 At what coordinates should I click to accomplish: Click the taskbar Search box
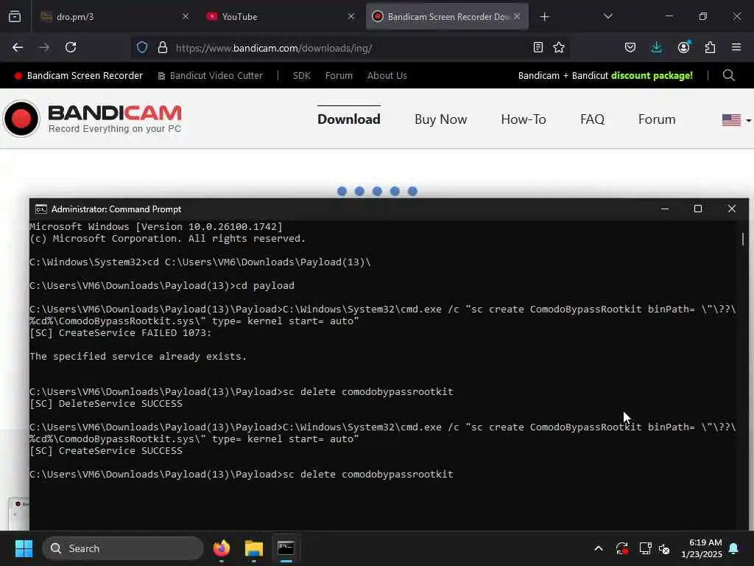click(123, 548)
